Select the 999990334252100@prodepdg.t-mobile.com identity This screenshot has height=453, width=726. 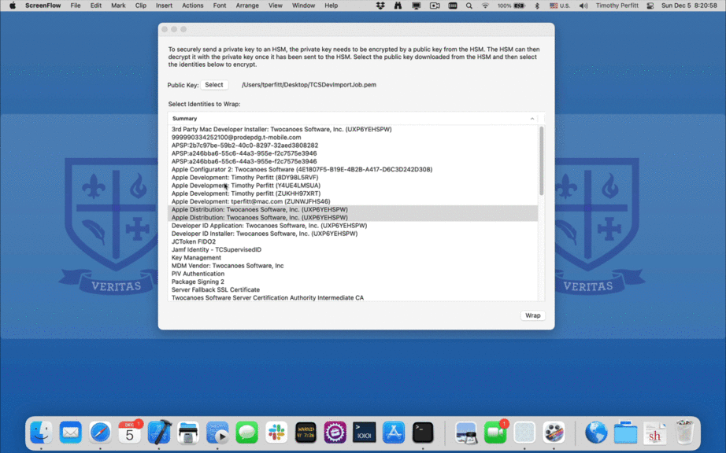coord(354,138)
